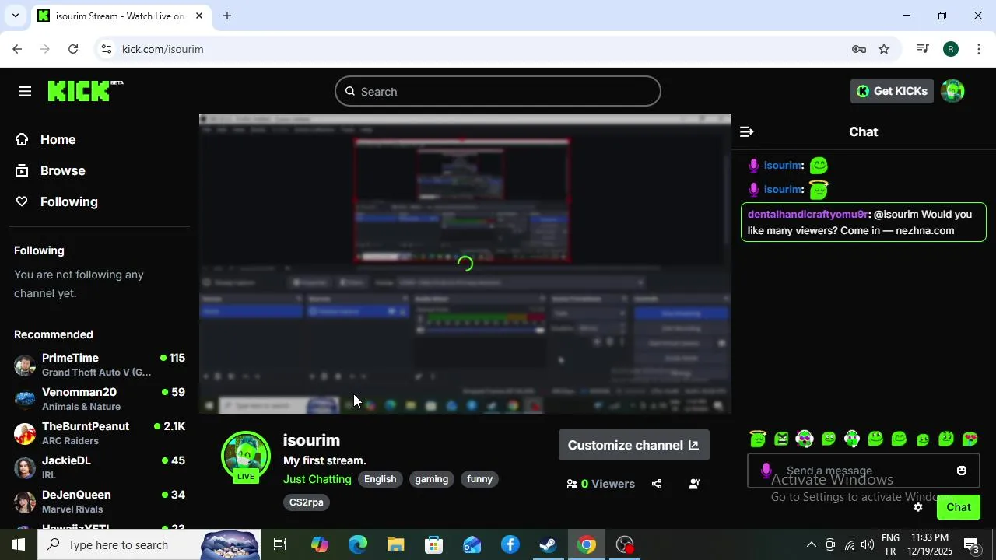Open the Just Chatting category
This screenshot has height=560, width=996.
[317, 479]
